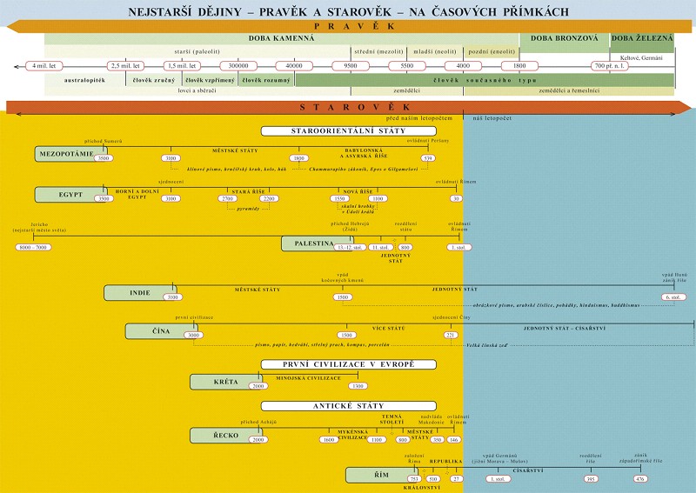
Task: Select the MEZOPOTÁMIE region box
Action: [x=71, y=154]
